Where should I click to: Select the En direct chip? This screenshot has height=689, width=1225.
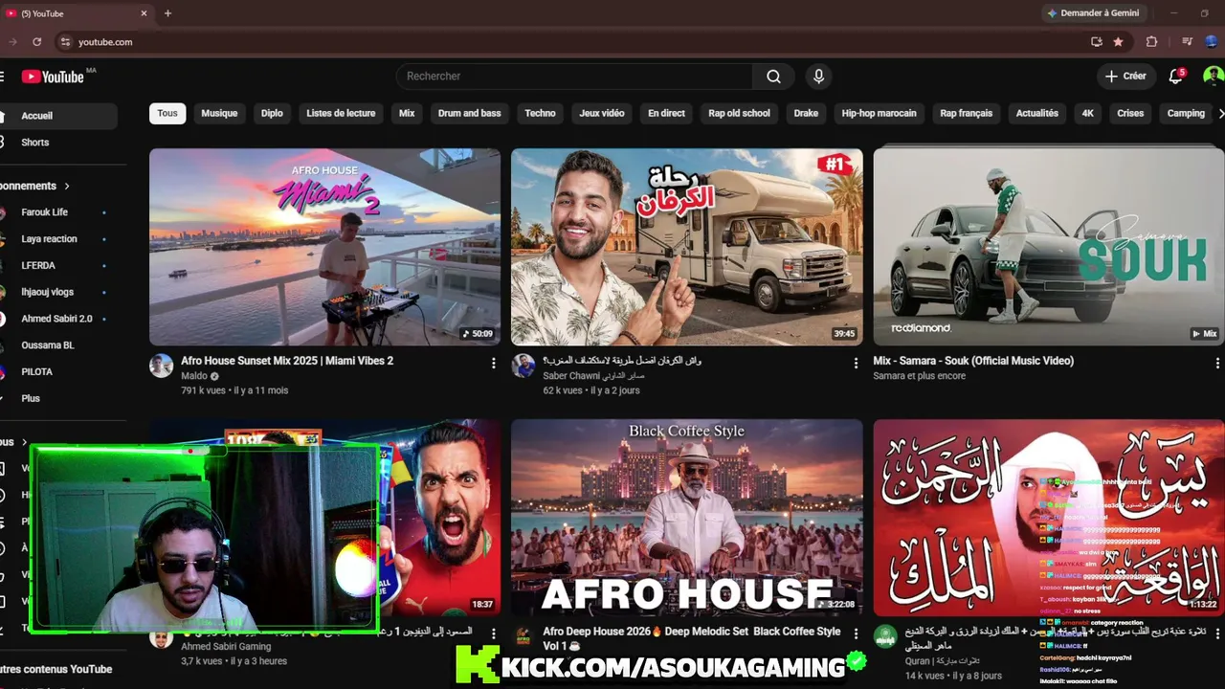pyautogui.click(x=666, y=113)
